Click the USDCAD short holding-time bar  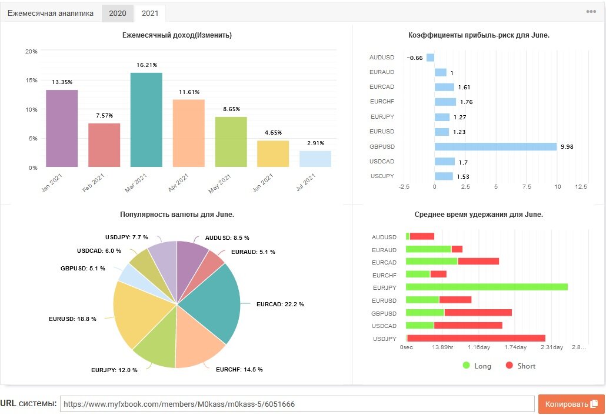468,326
